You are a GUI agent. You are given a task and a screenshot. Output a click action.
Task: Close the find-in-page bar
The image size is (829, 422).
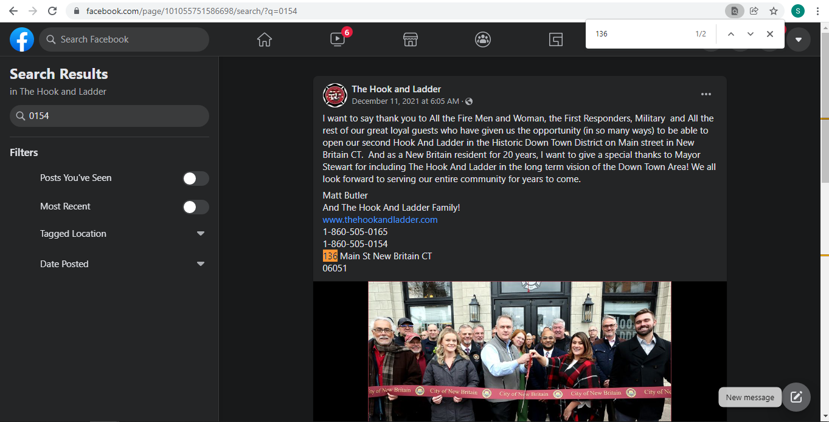point(770,34)
